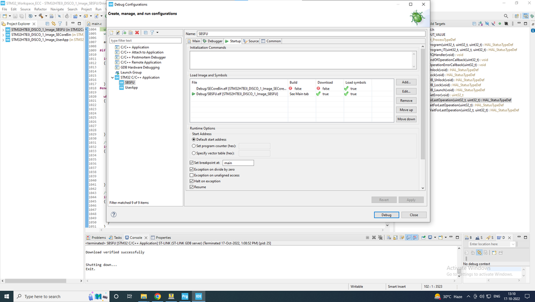The image size is (535, 302).
Task: Open help with the question mark icon
Action: [x=114, y=215]
